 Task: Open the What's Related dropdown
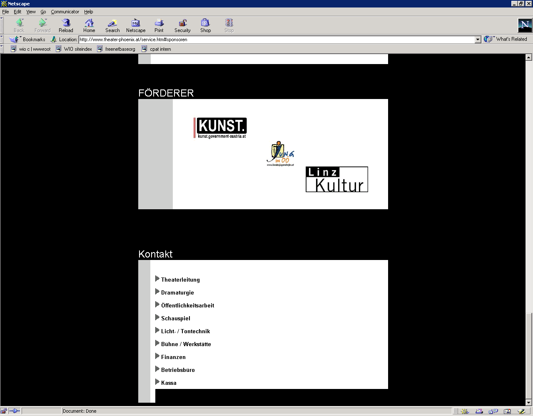pyautogui.click(x=506, y=39)
